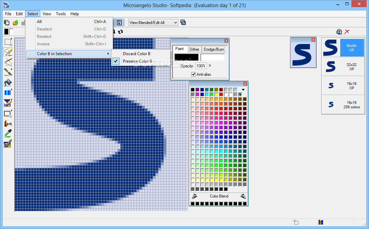This screenshot has height=229, width=369.
Task: Switch to the Dodge/Burn tab
Action: click(214, 49)
